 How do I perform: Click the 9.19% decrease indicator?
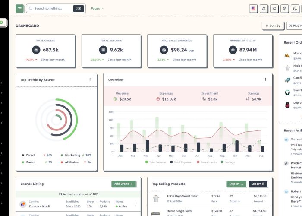[x=31, y=60]
